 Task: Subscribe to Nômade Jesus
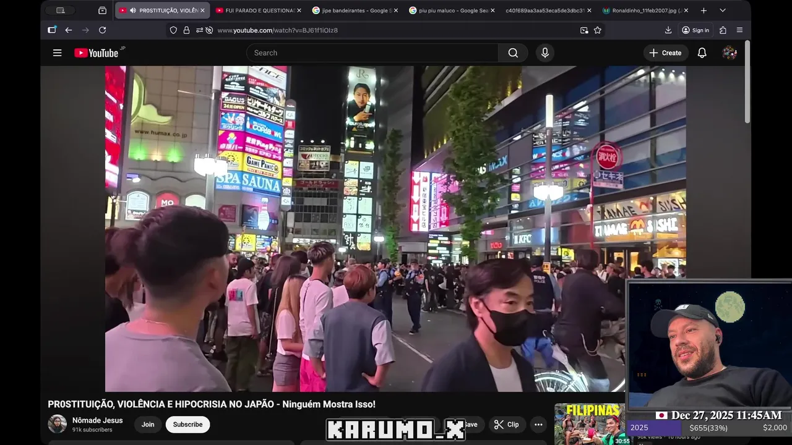(187, 425)
